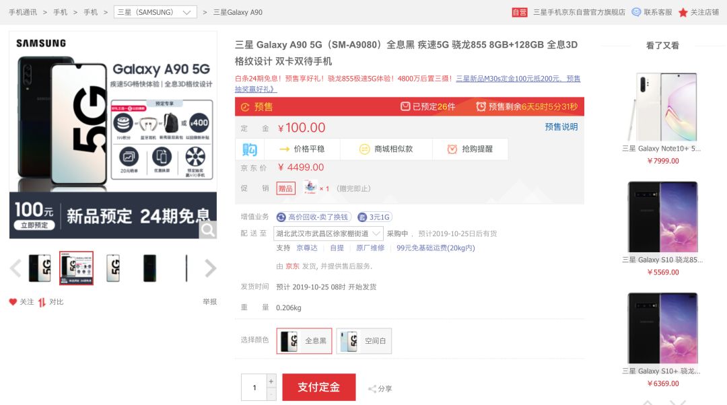The height and width of the screenshot is (405, 727).
Task: Select the white phone 5G thumbnail
Action: pos(112,268)
